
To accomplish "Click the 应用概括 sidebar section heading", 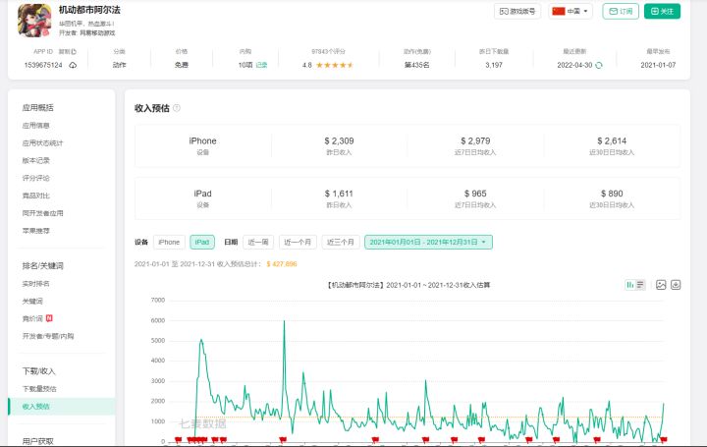I will pos(38,107).
